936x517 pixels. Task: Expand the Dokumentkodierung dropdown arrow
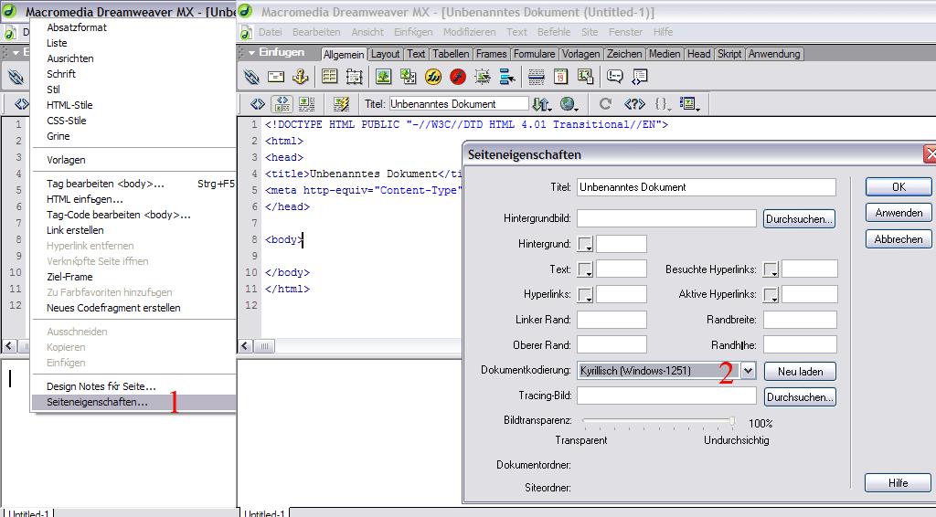(x=748, y=371)
